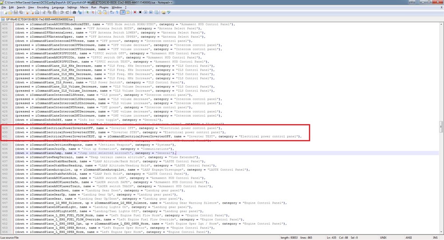Viewport: 444px width, 240px height.
Task: Open the Run menu
Action: [94, 8]
